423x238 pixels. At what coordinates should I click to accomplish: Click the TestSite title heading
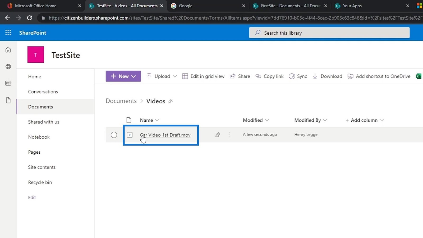point(66,55)
